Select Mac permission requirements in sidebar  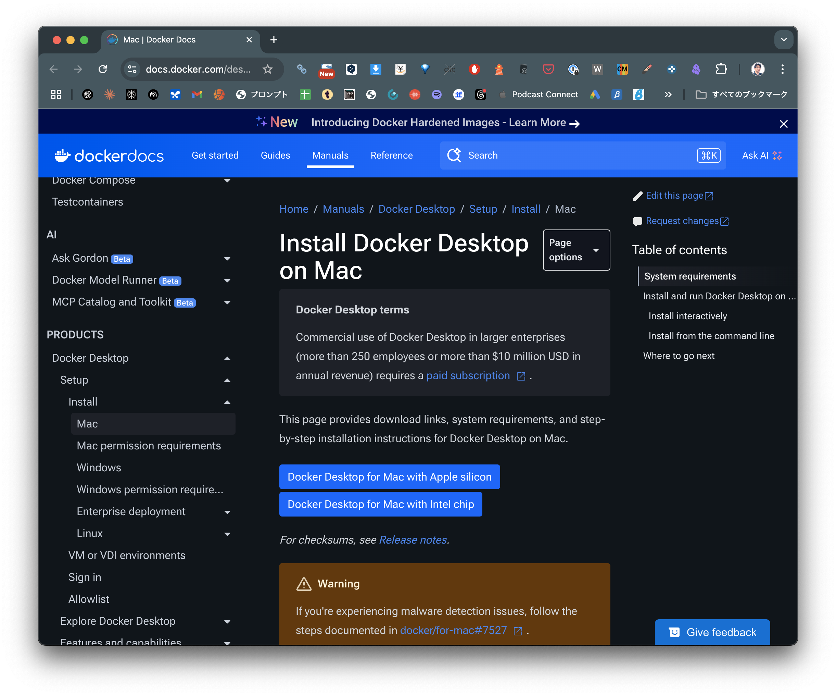pos(149,446)
